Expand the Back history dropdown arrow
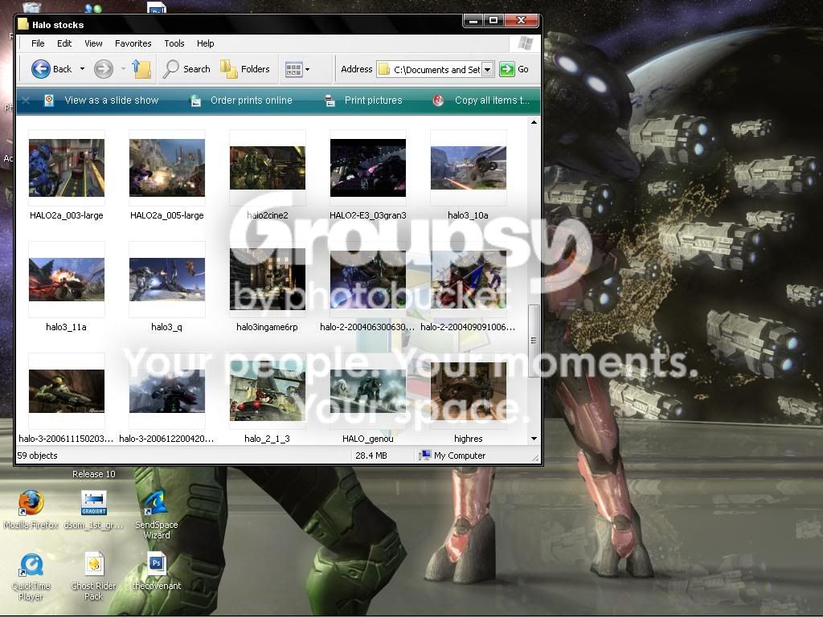Screen dimensions: 823x617 (83, 69)
